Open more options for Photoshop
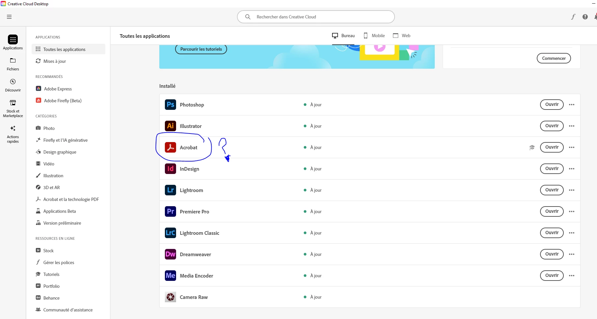The height and width of the screenshot is (319, 597). (x=572, y=105)
